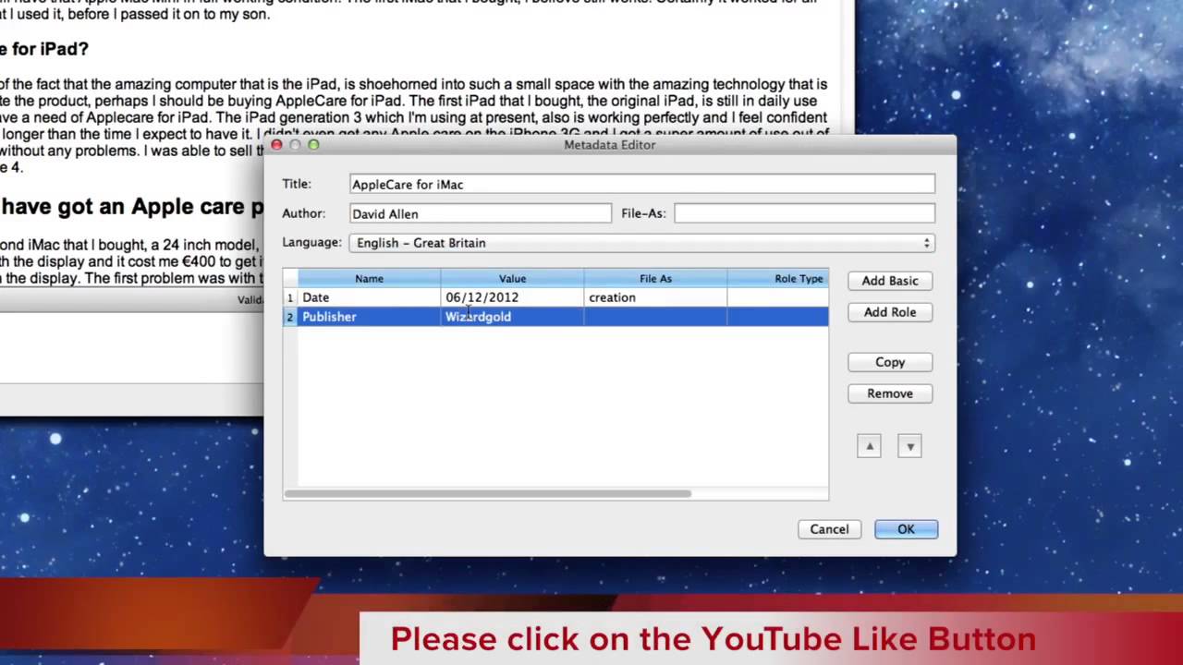This screenshot has width=1183, height=665.
Task: Close the Metadata Editor with the red button
Action: coord(276,145)
